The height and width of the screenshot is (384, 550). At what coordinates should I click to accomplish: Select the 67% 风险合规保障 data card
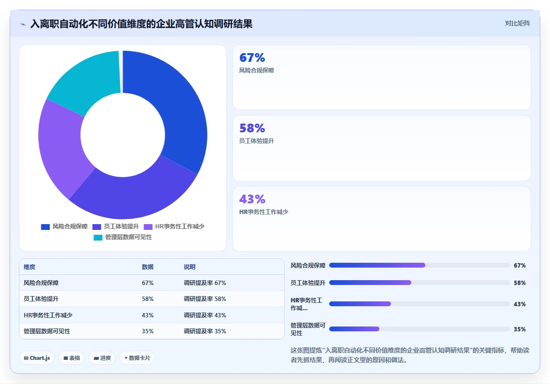coord(382,77)
